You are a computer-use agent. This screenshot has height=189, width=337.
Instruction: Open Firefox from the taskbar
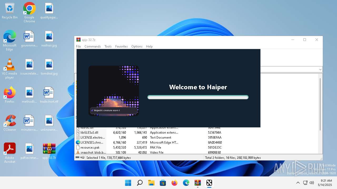[175, 183]
